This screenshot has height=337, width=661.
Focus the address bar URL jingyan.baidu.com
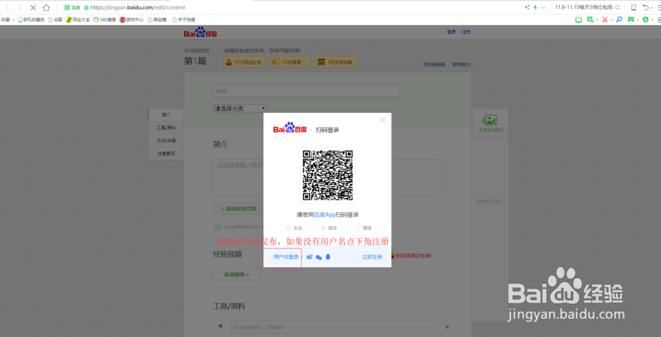coord(137,7)
